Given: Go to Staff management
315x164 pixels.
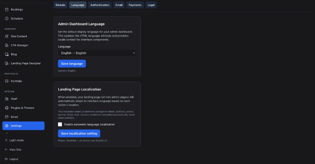Looking at the screenshot, I should 23,99.
